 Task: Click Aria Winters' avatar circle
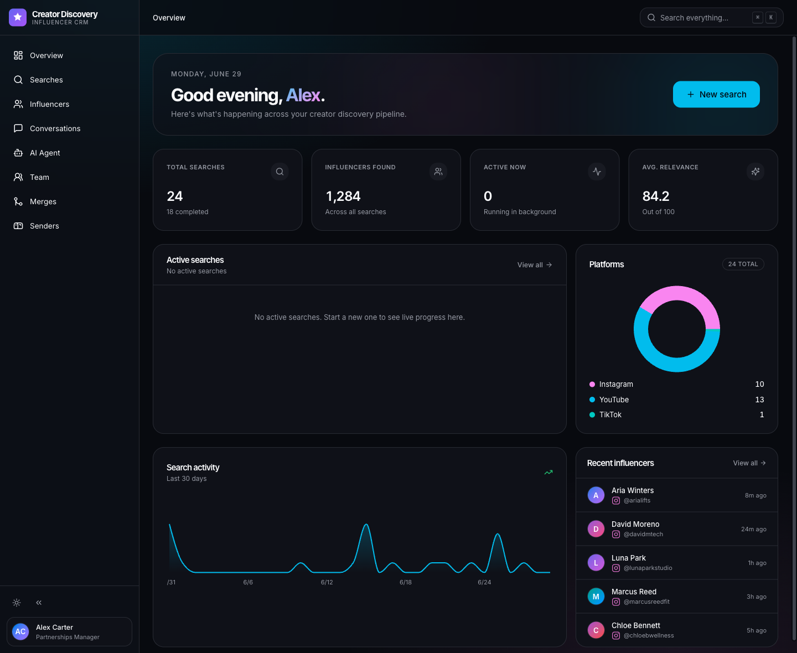coord(596,495)
